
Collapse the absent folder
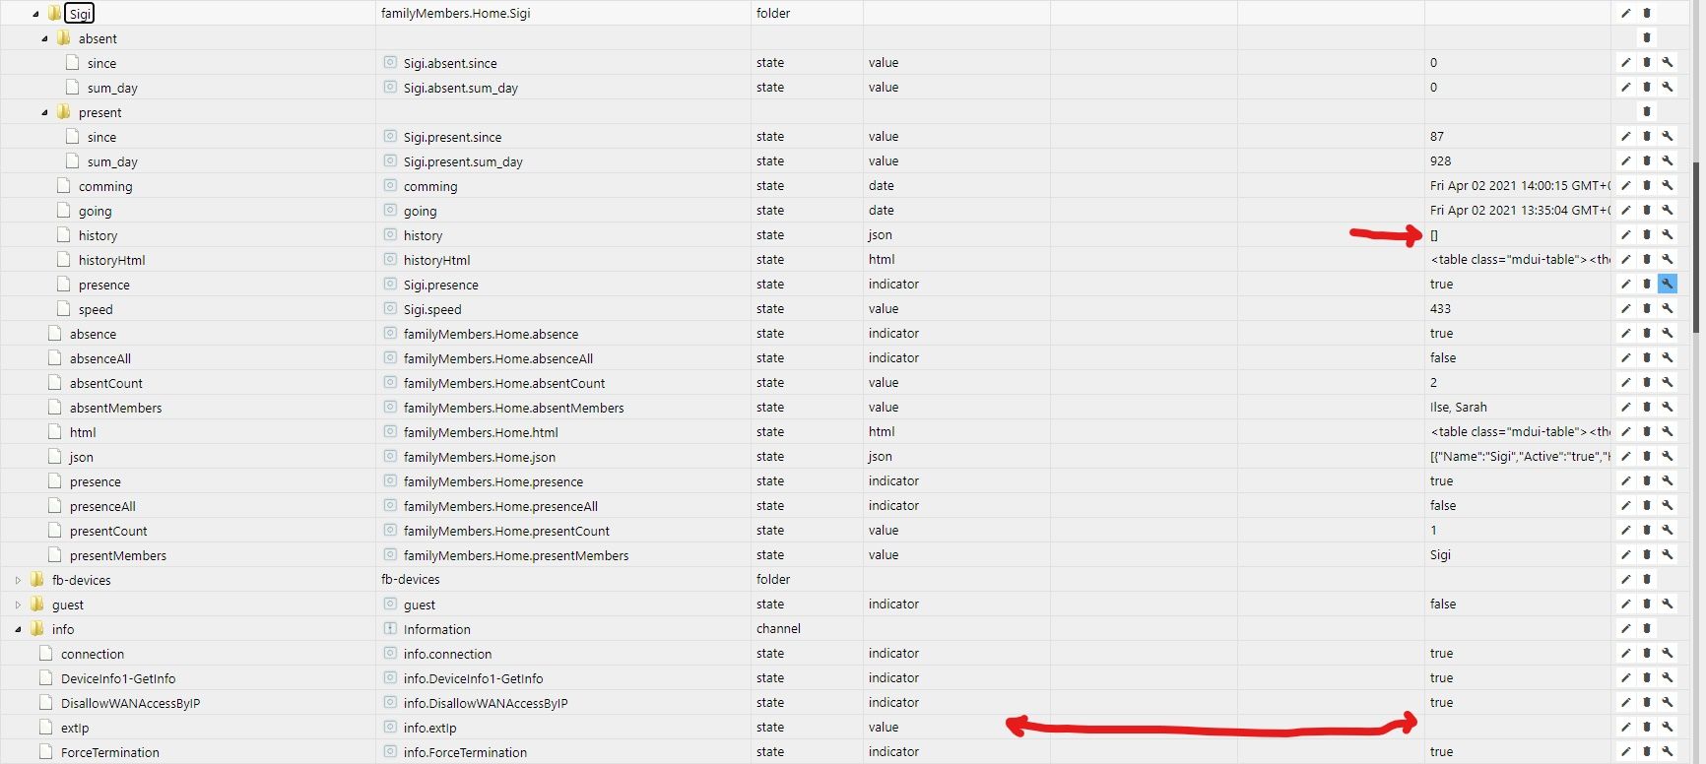pos(44,38)
